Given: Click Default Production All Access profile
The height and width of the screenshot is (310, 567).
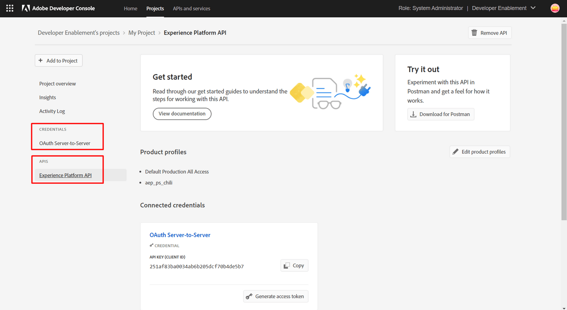Looking at the screenshot, I should tap(177, 172).
